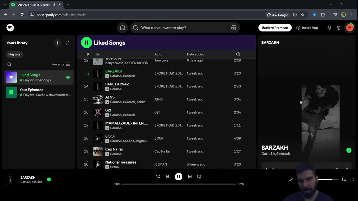Open Friend Activity icon
The width and height of the screenshot is (358, 201).
(x=339, y=28)
